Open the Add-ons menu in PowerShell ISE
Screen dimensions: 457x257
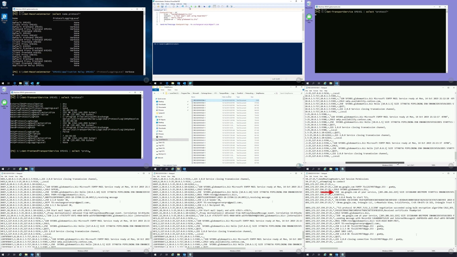(179, 4)
